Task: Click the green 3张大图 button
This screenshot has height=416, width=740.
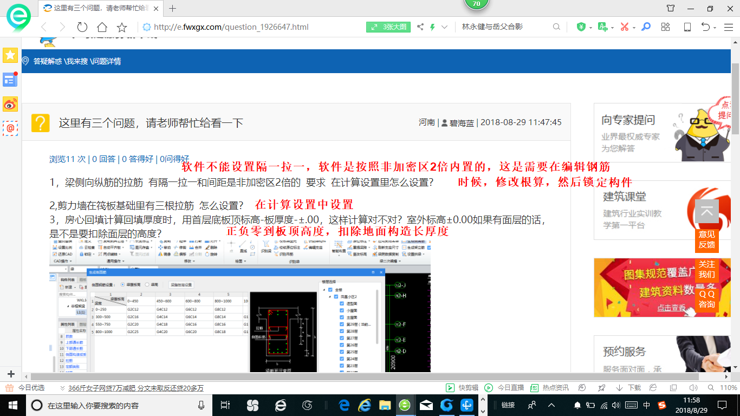Action: [x=388, y=27]
